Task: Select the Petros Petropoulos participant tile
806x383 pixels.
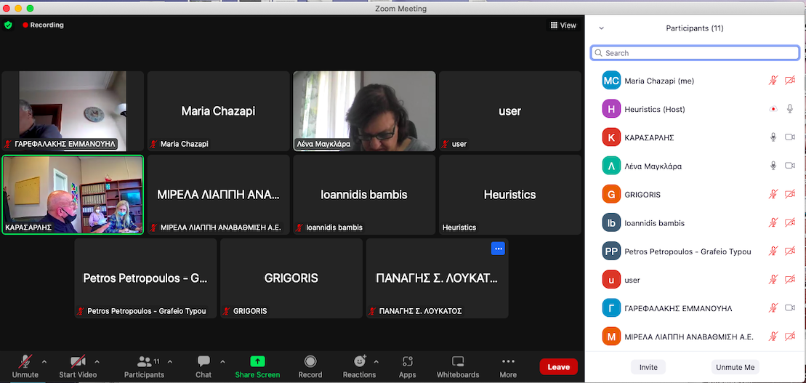Action: click(145, 278)
